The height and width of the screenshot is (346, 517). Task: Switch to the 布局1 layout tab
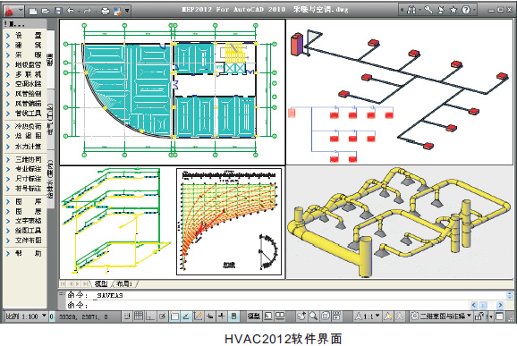125,283
